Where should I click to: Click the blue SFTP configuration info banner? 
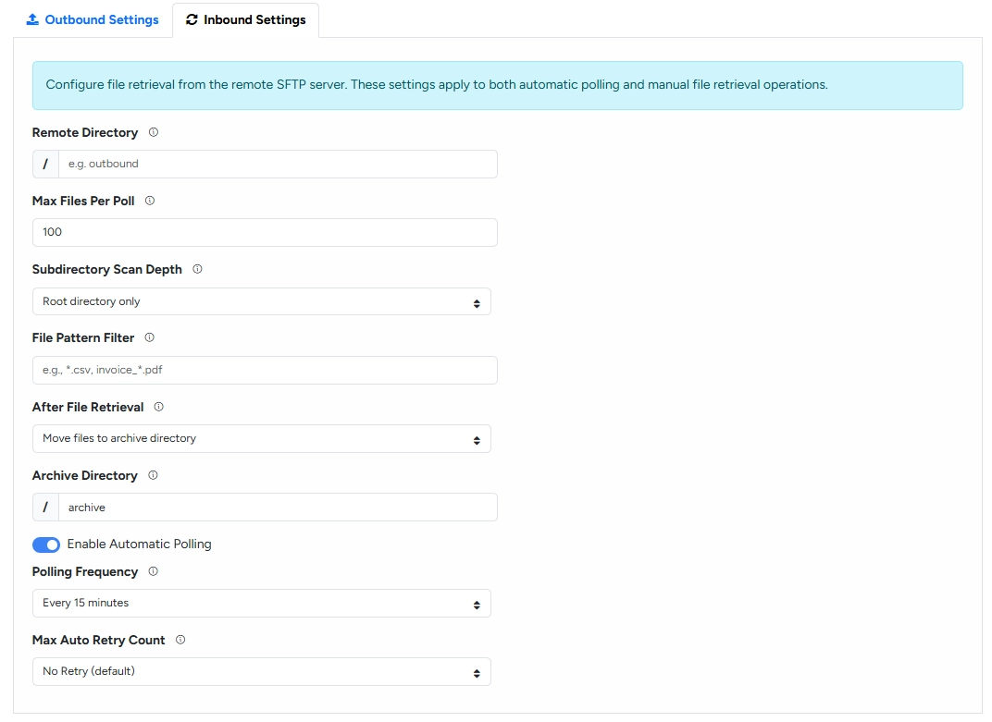[497, 85]
